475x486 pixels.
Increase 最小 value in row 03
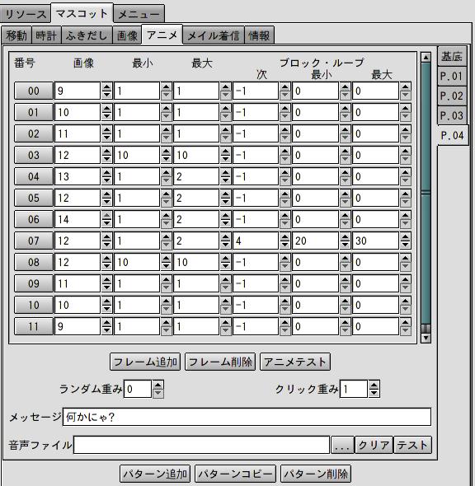(x=167, y=151)
